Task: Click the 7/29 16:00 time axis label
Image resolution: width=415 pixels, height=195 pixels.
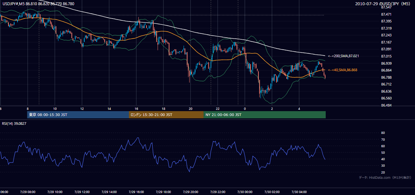Action: [136, 192]
